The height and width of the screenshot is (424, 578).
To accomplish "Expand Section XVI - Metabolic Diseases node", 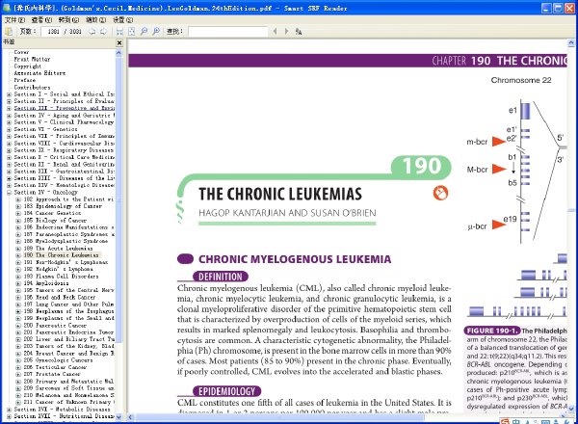I will pos(9,410).
